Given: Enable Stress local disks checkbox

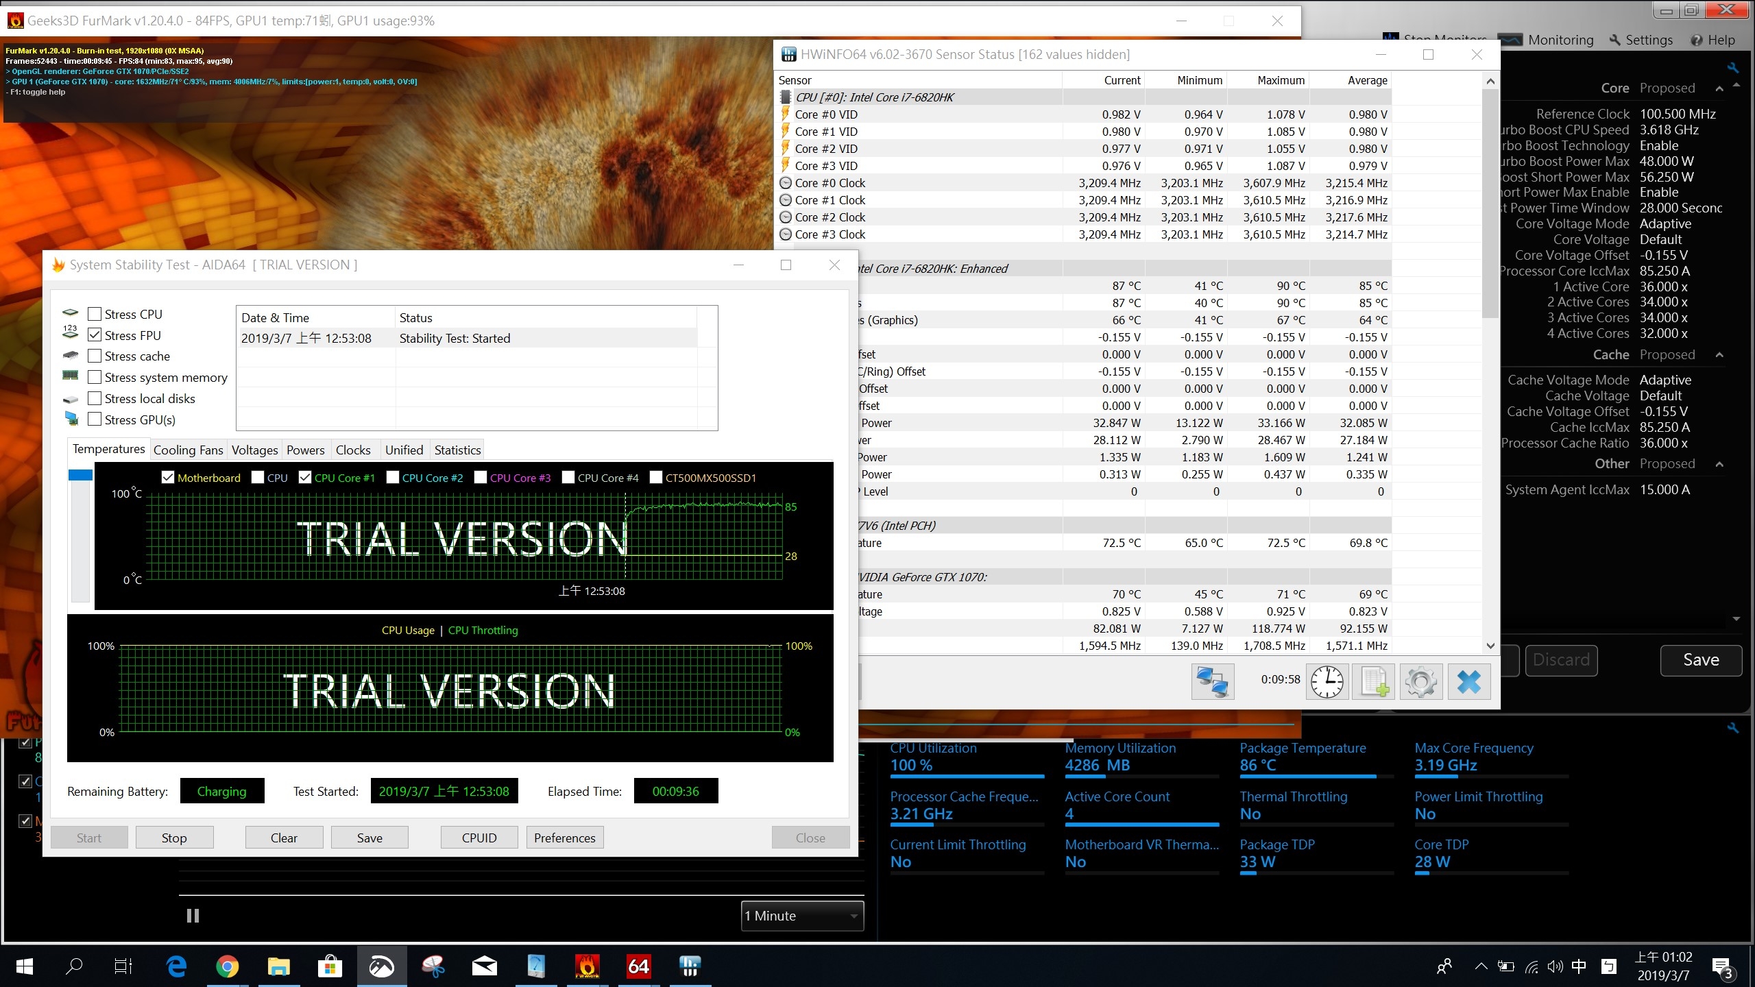Looking at the screenshot, I should click(x=95, y=398).
